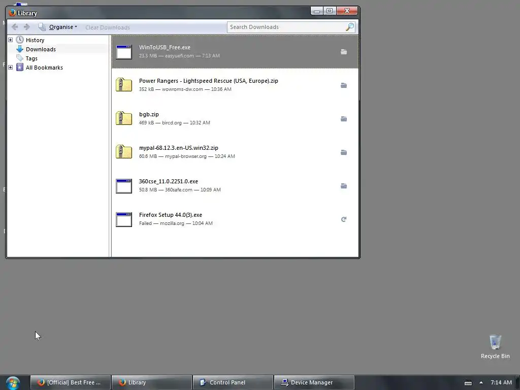The height and width of the screenshot is (390, 520).
Task: Go forward using the Library forward arrow
Action: click(x=27, y=27)
